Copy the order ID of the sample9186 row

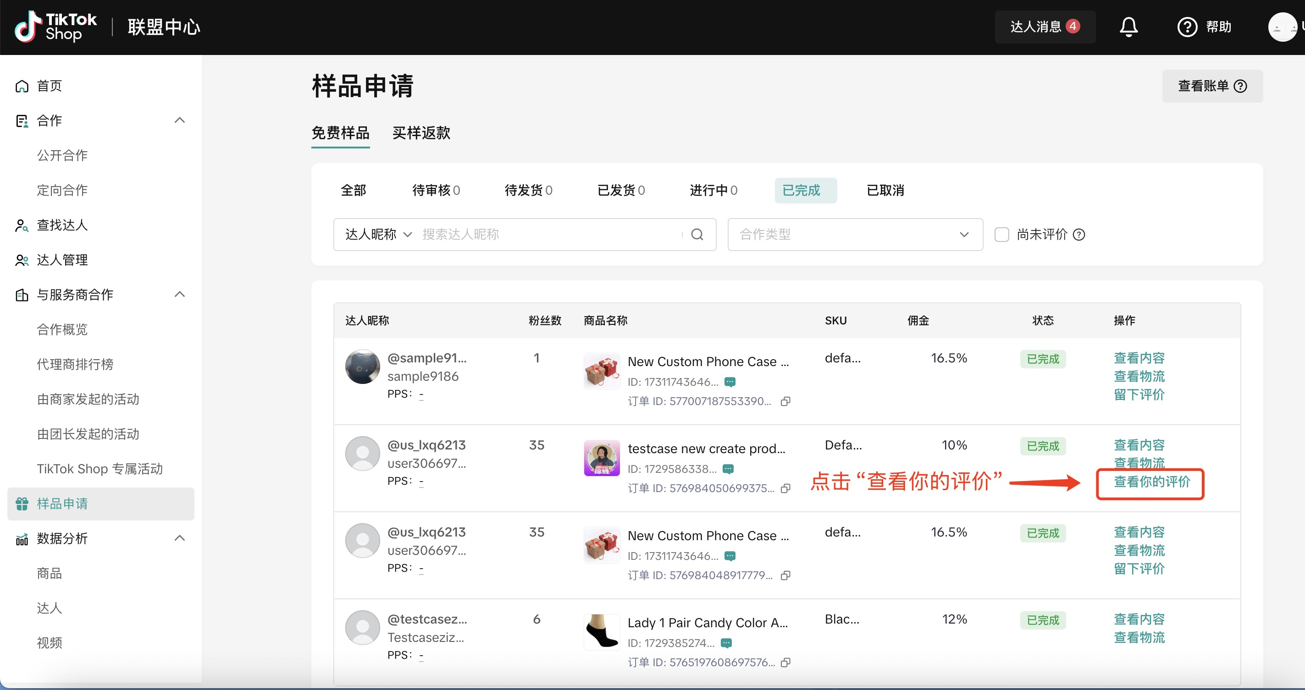click(785, 401)
